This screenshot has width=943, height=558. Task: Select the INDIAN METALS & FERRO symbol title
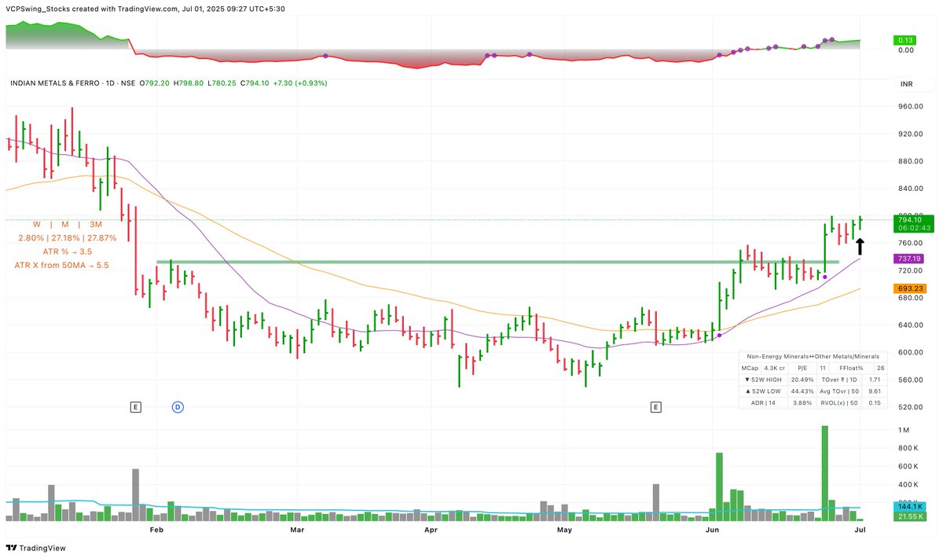(55, 83)
